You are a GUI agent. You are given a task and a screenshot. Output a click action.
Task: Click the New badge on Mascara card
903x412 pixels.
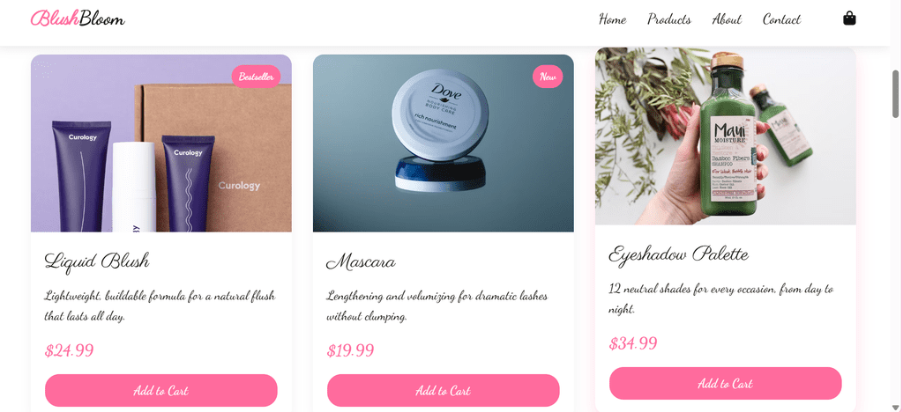[x=548, y=77]
